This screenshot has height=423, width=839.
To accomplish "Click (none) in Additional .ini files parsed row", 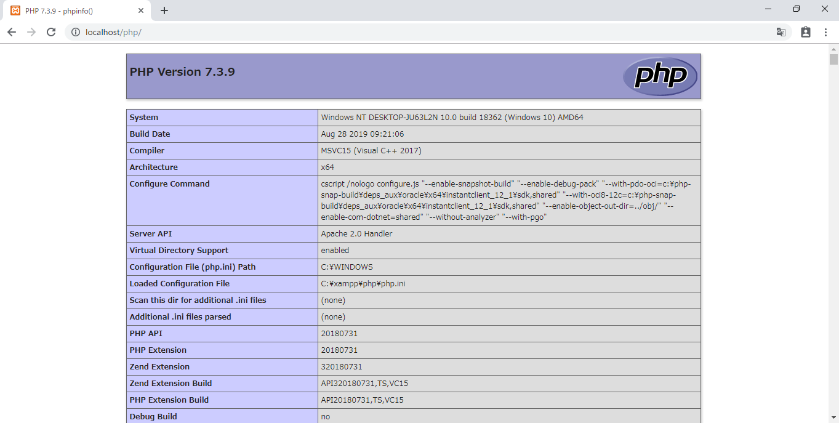I will (333, 317).
